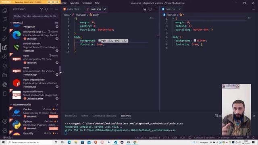The height and width of the screenshot is (145, 258).
Task: Open gear for Florian Knop npm extension
Action: point(57,75)
